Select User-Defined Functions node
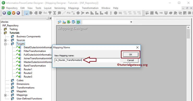Image resolution: width=193 pixels, height=101 pixels. (x=29, y=99)
